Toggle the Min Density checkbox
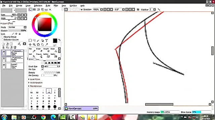This screenshot has height=120, width=215. [43, 75]
